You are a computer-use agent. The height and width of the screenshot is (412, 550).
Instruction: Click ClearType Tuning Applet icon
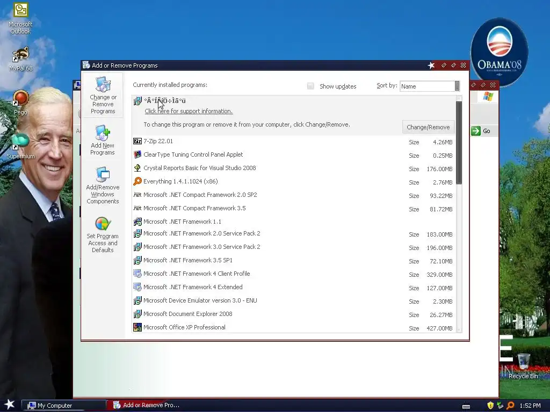click(x=137, y=154)
